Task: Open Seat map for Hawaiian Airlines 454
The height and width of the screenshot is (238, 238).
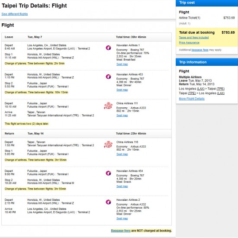Action: pyautogui.click(x=122, y=187)
